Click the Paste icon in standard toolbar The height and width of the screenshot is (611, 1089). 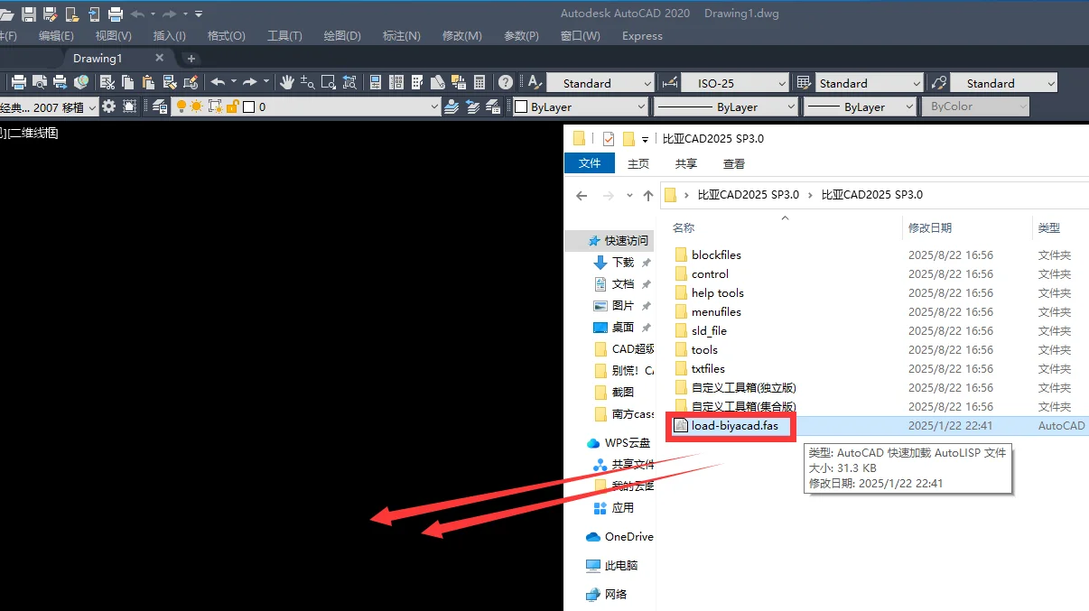tap(148, 82)
